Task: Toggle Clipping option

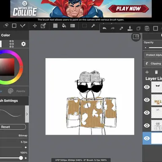Action: (x=153, y=64)
